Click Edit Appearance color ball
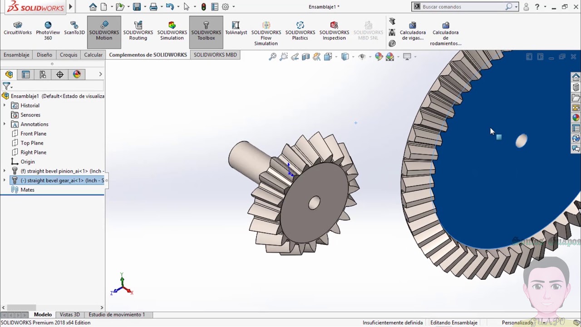581x327 pixels. pyautogui.click(x=379, y=57)
